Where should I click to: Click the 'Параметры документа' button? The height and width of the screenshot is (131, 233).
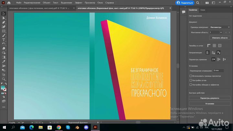(209, 98)
